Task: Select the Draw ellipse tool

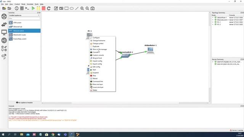Action: pyautogui.click(x=72, y=8)
